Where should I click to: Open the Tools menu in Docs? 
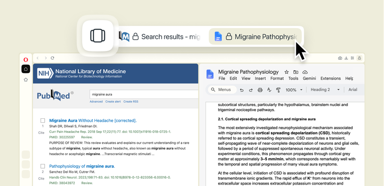coord(293,79)
